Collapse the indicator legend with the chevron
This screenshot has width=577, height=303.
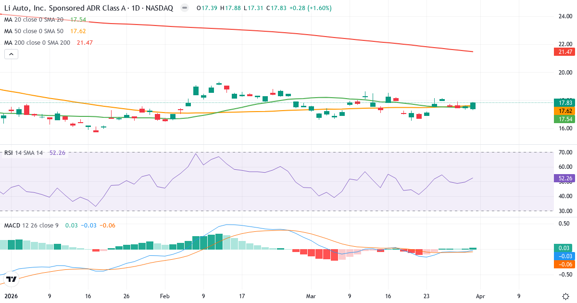(x=11, y=54)
